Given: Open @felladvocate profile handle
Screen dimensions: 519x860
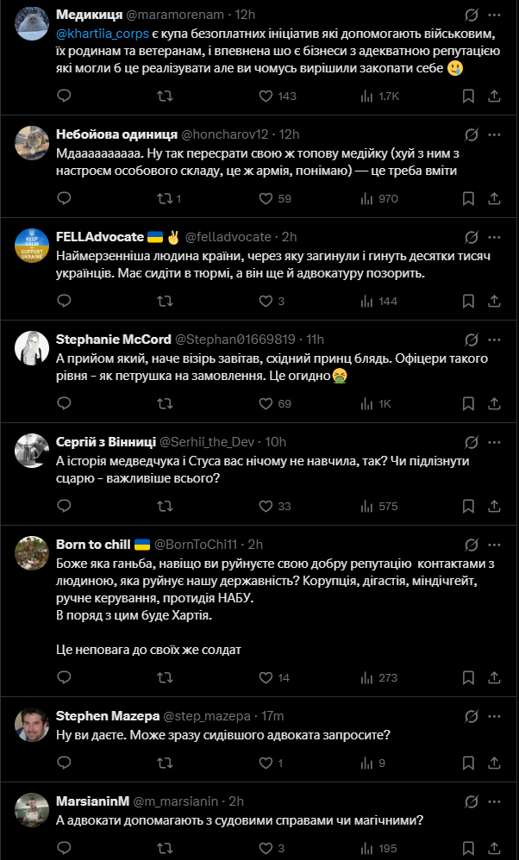Looking at the screenshot, I should click(228, 237).
